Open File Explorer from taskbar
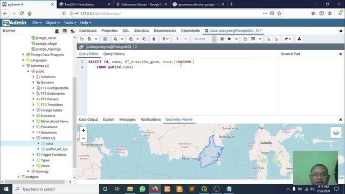Viewport: 345px width, 194px height. [x=130, y=189]
